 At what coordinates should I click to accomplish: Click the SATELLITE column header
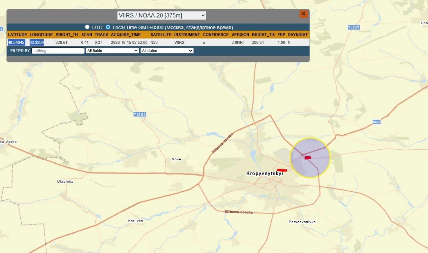point(161,35)
